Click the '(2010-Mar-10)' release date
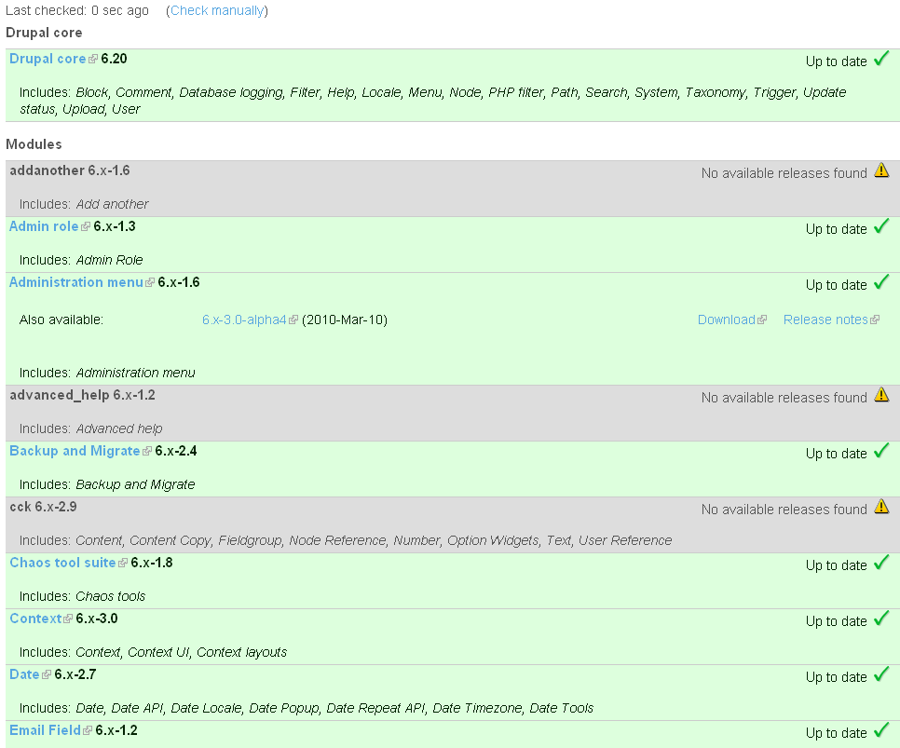The width and height of the screenshot is (900, 748). click(345, 320)
